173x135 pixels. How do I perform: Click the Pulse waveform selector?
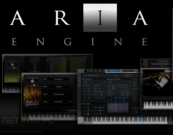[x=116, y=76]
